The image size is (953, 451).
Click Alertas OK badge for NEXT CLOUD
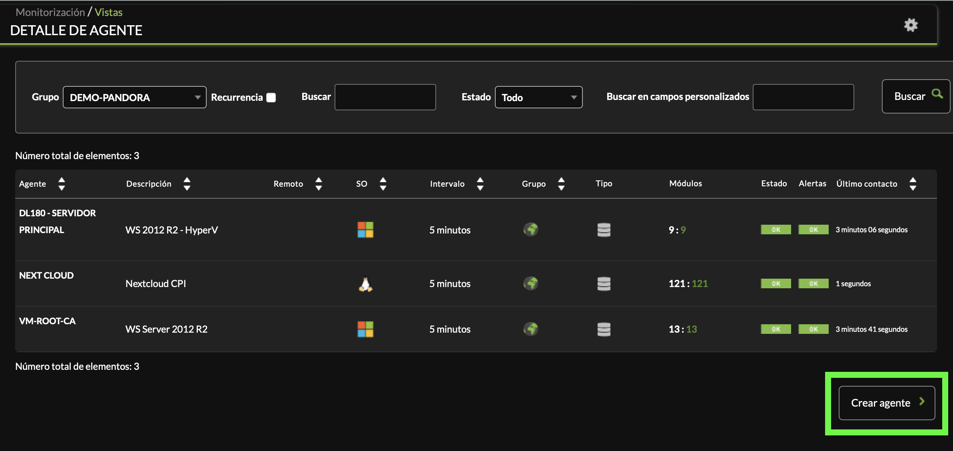[813, 283]
